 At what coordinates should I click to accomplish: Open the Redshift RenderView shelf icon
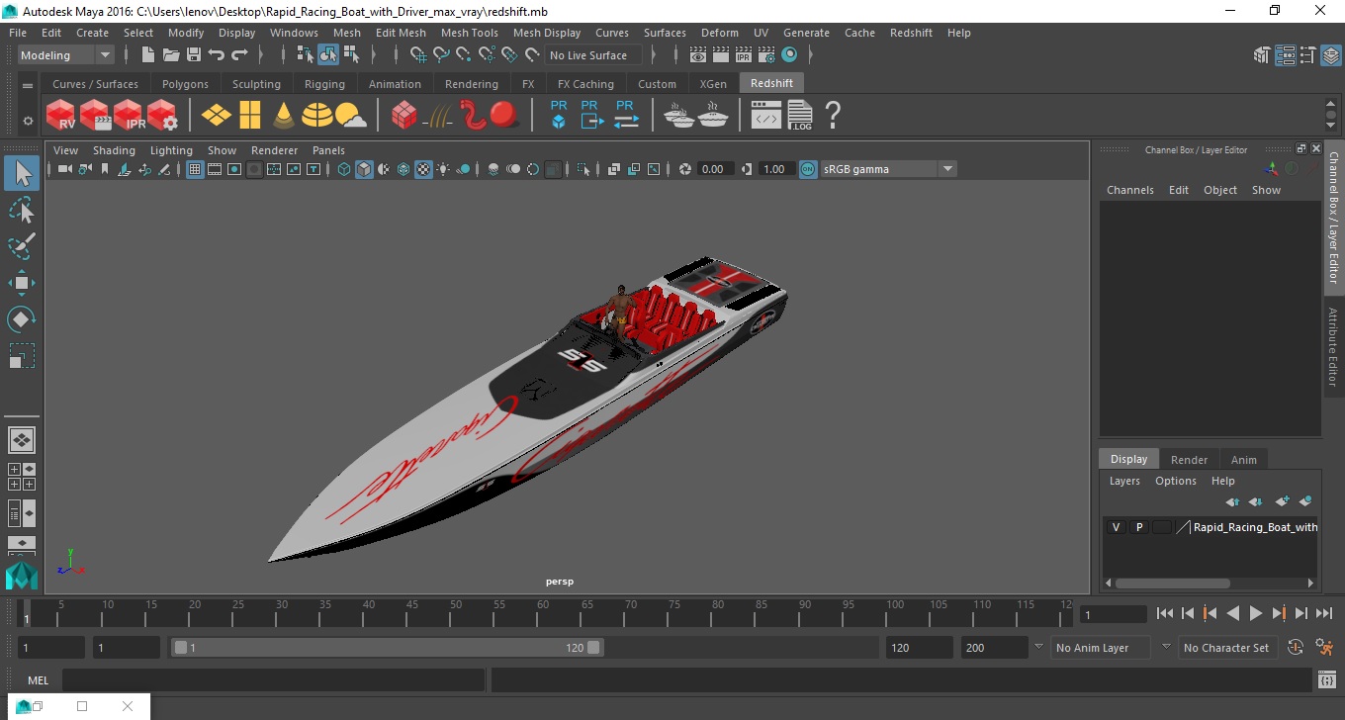pos(61,115)
